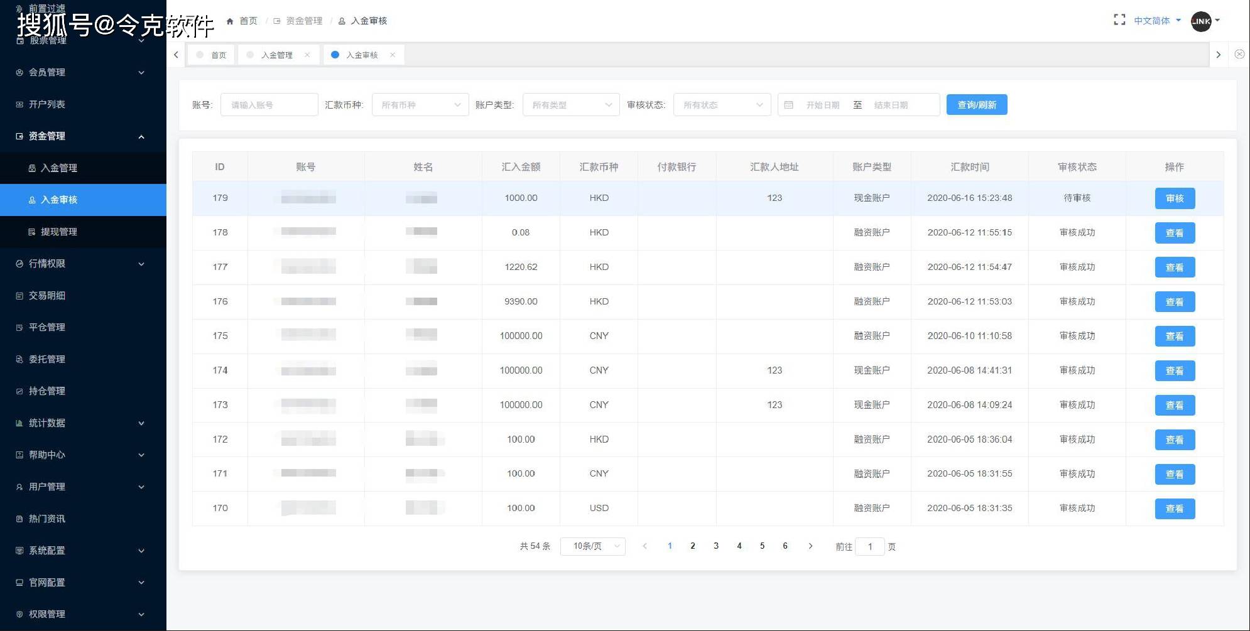Viewport: 1250px width, 631px height.
Task: Open 入金审核 in sidebar menu
Action: tap(83, 200)
